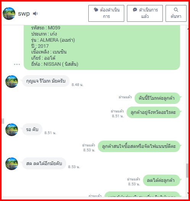The width and height of the screenshot is (190, 201).
Task: Click avatar next to รอ คับ message
Action: (12, 130)
